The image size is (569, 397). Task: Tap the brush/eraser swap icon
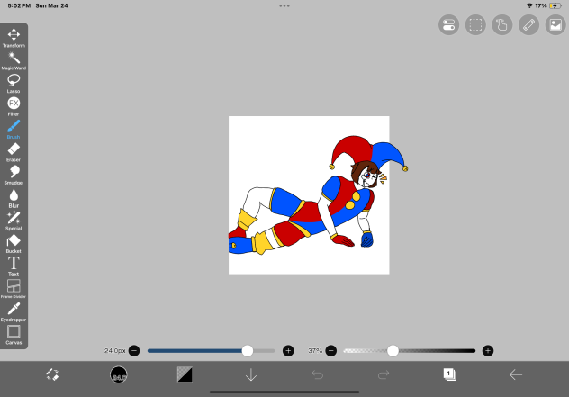[x=52, y=374]
